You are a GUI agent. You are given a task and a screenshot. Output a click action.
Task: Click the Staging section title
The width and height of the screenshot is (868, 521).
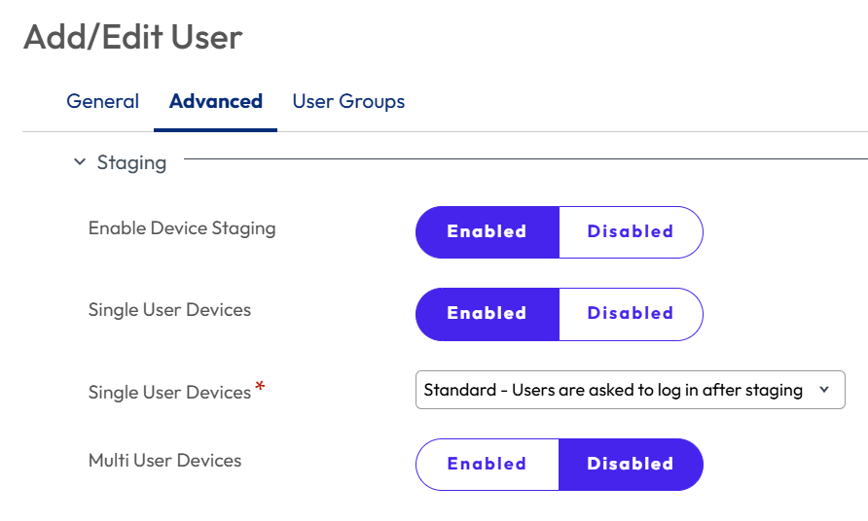131,162
